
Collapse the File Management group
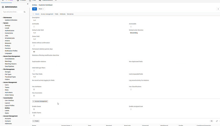(2, 69)
